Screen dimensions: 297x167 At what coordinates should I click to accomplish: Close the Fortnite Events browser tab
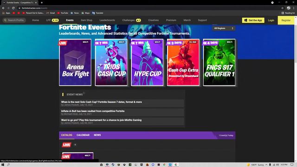point(36,3)
